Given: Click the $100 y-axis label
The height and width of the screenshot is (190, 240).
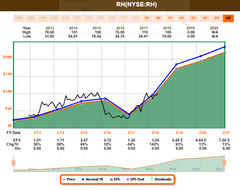Looking at the screenshot, I should coord(7,91).
